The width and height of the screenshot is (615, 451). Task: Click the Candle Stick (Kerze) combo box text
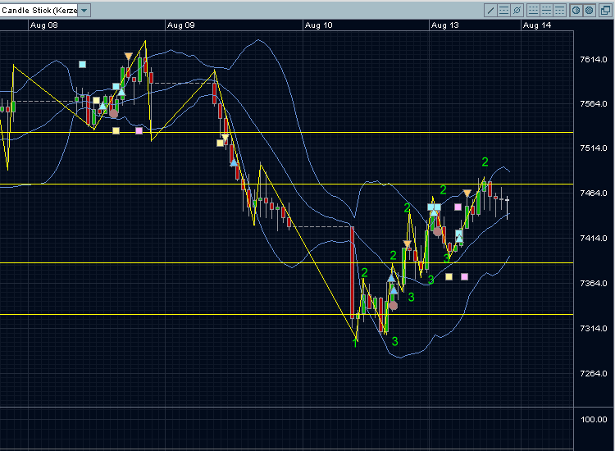click(39, 11)
